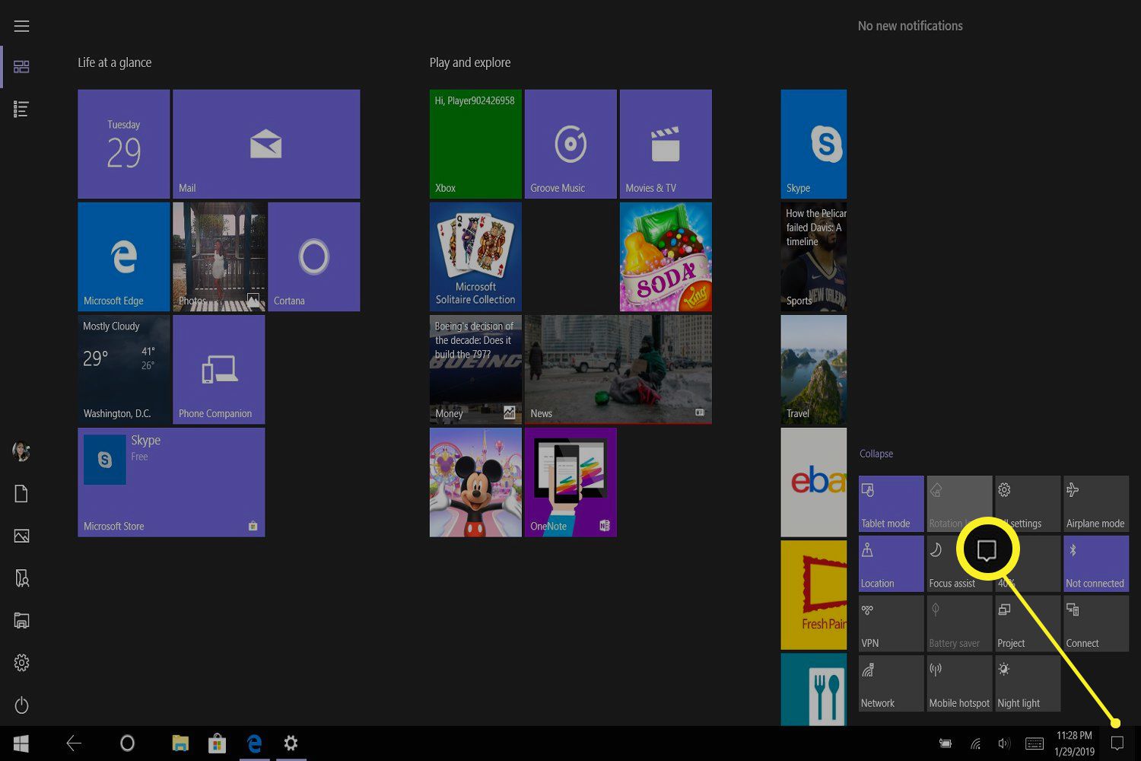Open the calendar tile showing Tuesday 29
The width and height of the screenshot is (1141, 761).
(123, 144)
